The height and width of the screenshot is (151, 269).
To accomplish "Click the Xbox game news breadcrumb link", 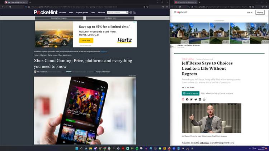I will 65,55.
